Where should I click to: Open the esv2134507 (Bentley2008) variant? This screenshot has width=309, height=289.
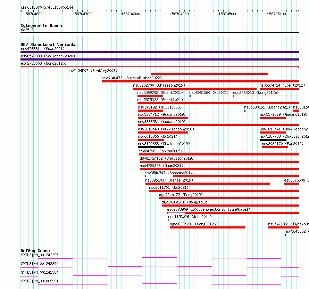92,71
